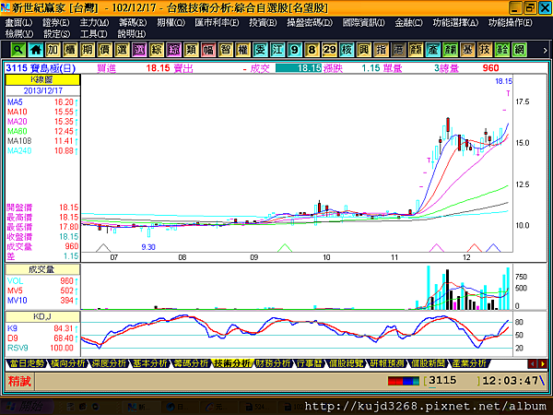Image resolution: width=553 pixels, height=415 pixels.
Task: Open the 功能選擇(A) menu
Action: tap(455, 22)
